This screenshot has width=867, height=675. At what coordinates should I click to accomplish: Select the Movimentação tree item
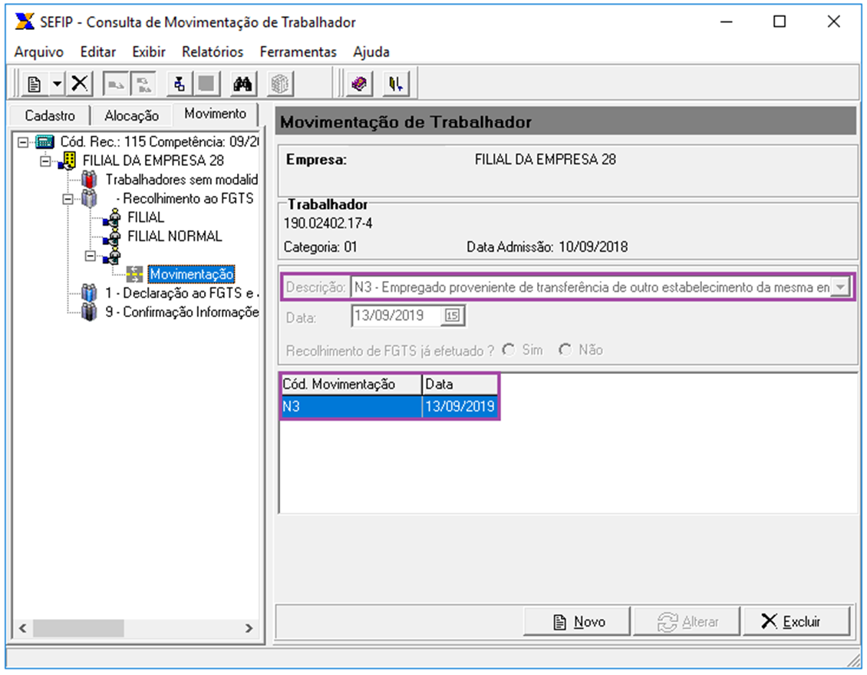[x=191, y=274]
